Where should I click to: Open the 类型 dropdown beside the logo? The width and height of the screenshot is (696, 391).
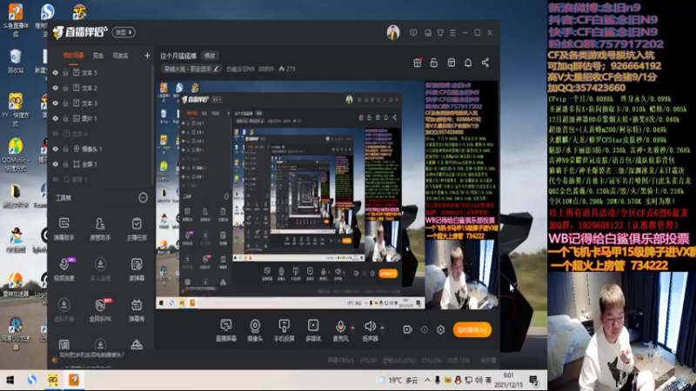click(x=124, y=32)
